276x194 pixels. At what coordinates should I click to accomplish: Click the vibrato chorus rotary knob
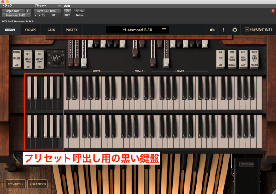click(56, 58)
